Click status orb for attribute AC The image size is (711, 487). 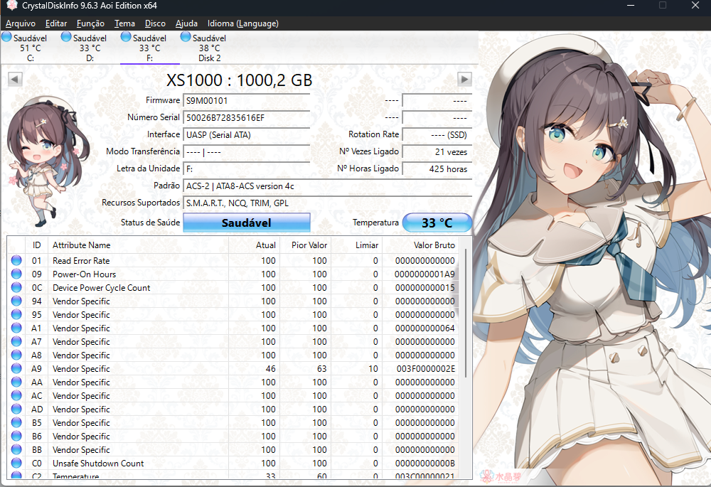pyautogui.click(x=16, y=395)
